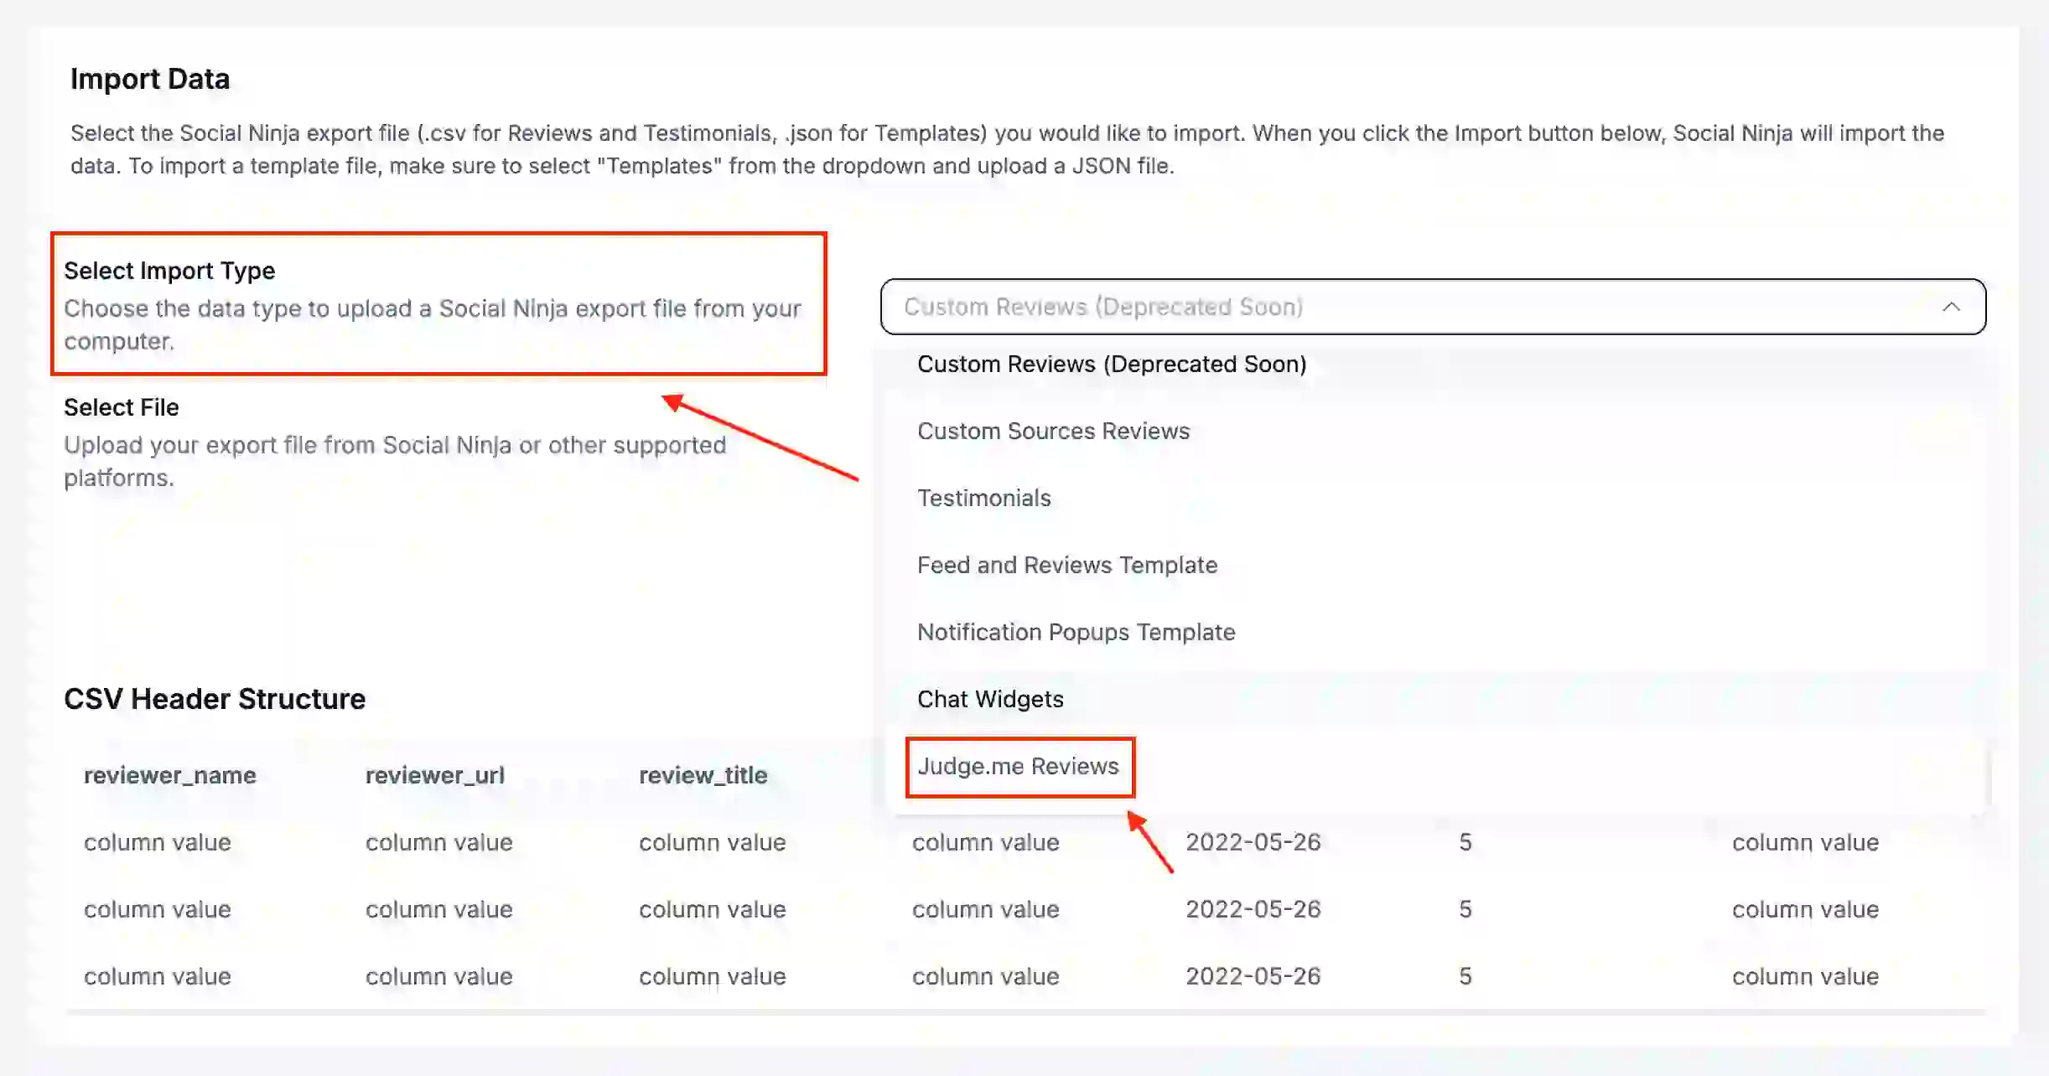
Task: Choose Chat Widgets import type
Action: (990, 698)
